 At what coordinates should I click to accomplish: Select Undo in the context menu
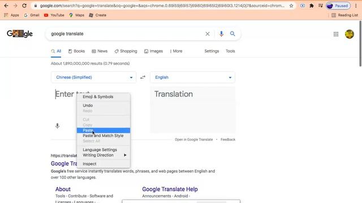pyautogui.click(x=104, y=105)
